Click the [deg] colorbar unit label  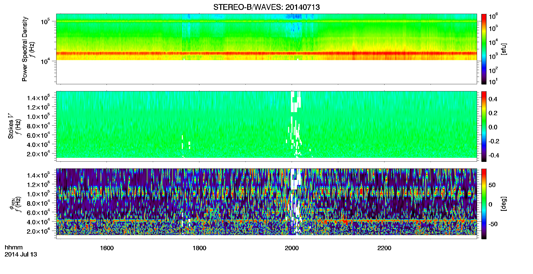pyautogui.click(x=504, y=204)
